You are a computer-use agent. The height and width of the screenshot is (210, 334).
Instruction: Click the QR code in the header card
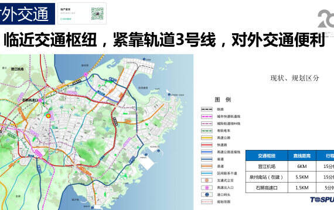(97, 14)
